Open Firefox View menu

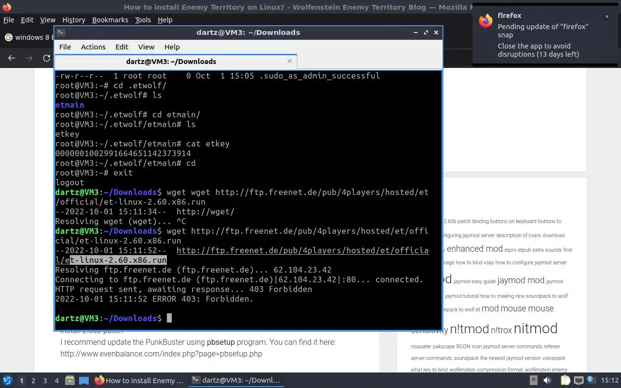(48, 20)
